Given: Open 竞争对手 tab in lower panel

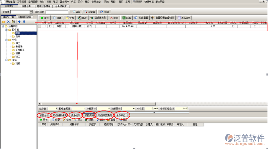Looking at the screenshot, I should click(76, 115).
